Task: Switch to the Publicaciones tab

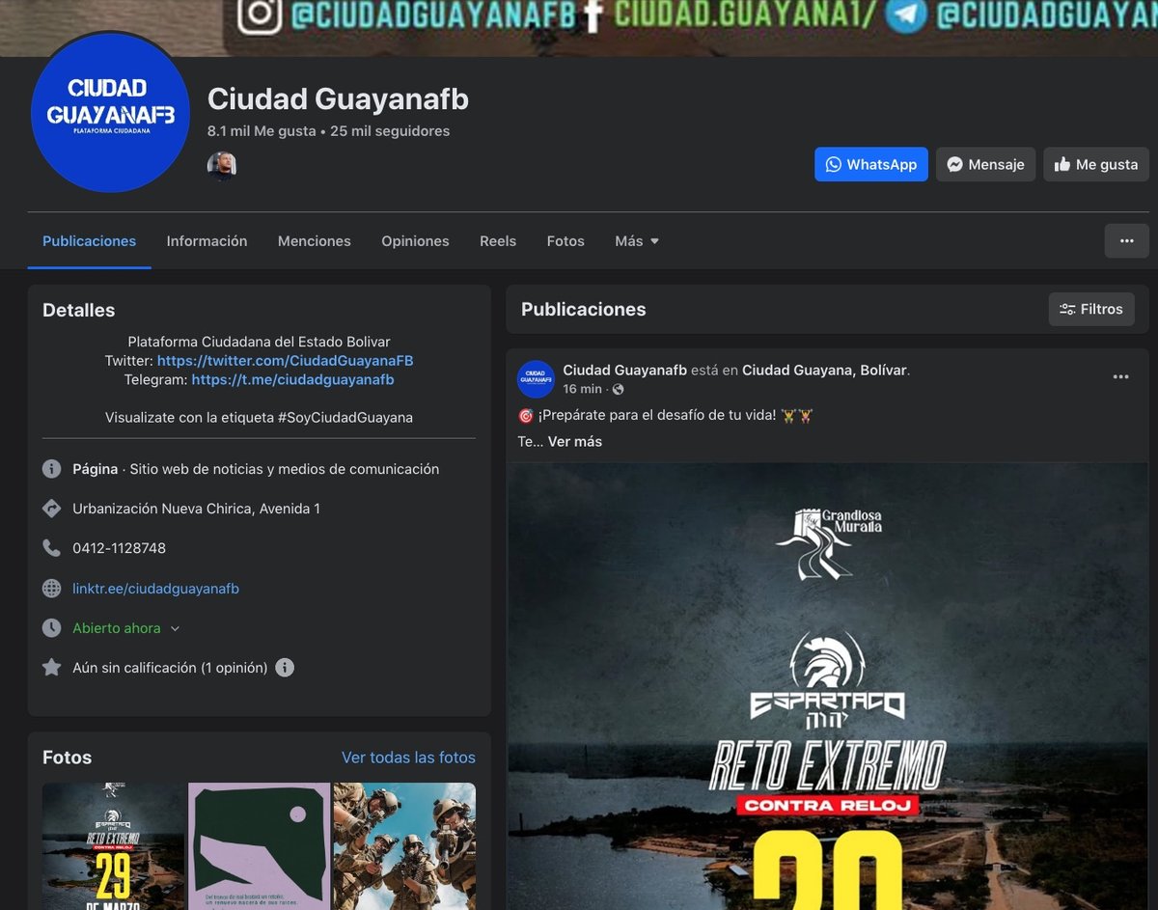Action: (x=89, y=241)
